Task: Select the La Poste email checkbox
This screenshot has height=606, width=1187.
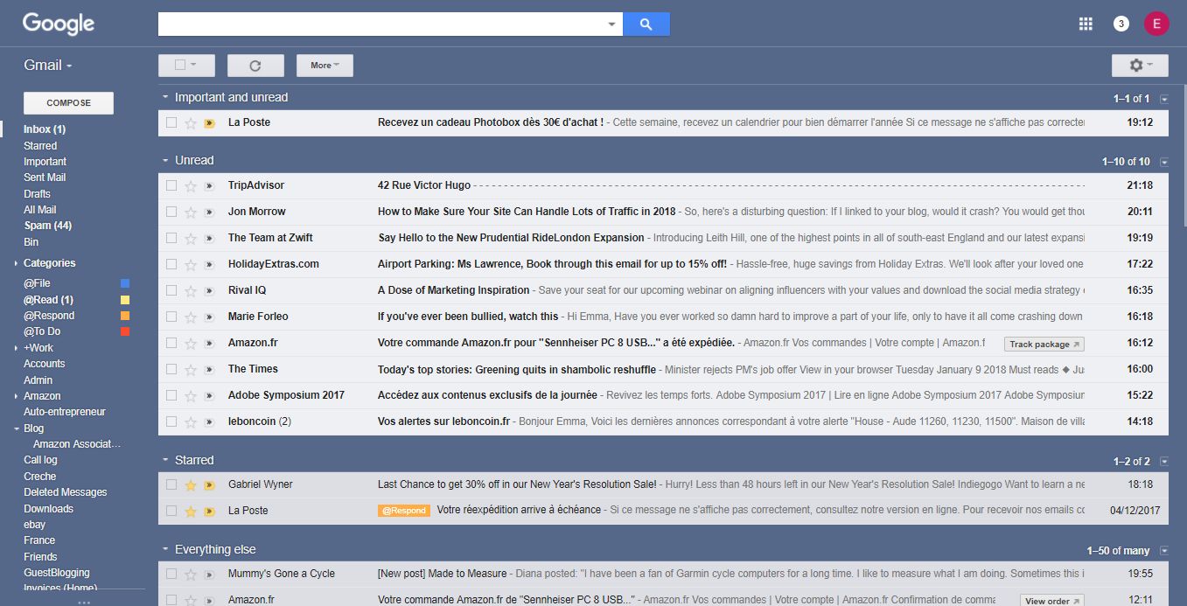Action: point(171,122)
